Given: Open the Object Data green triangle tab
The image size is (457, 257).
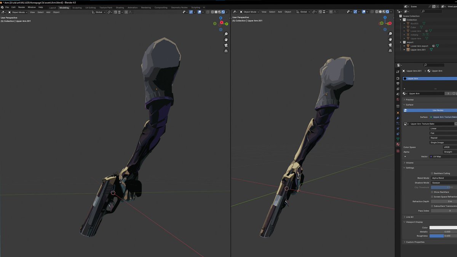Looking at the screenshot, I should click(398, 139).
